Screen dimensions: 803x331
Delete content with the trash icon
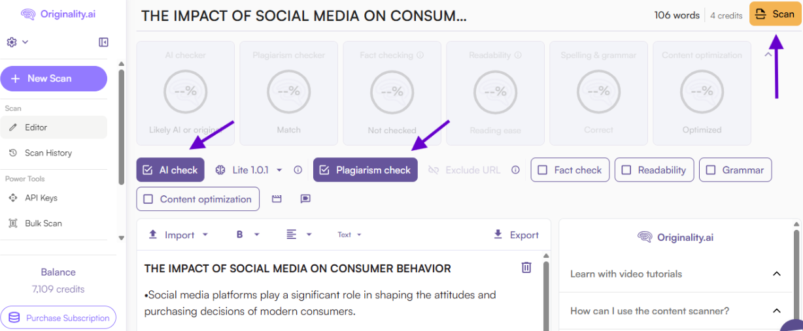526,268
